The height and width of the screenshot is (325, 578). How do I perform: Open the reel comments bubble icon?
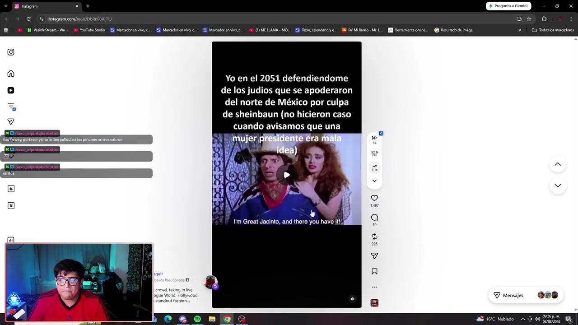[x=374, y=218]
